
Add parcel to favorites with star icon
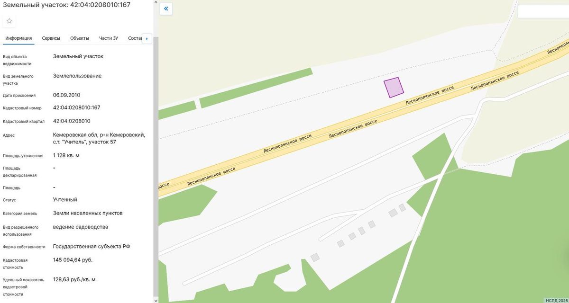[9, 21]
